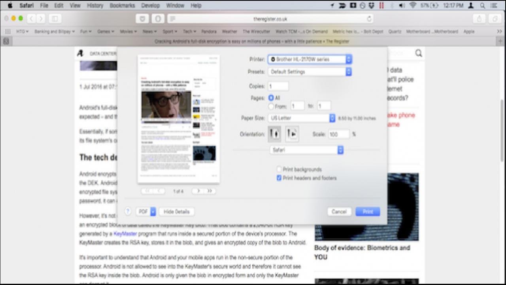Open the Share button in Safari toolbar
Screen dimensions: 506x285
(480, 19)
